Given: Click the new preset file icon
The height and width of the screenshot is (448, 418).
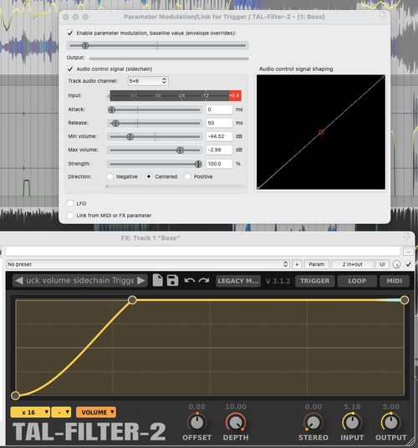Looking at the screenshot, I should [x=157, y=281].
